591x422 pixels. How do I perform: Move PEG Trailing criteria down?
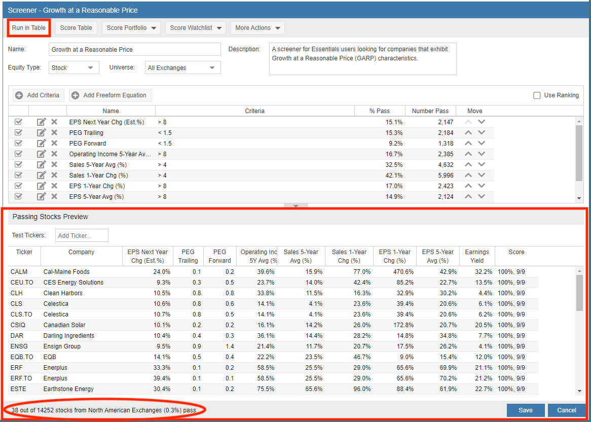coord(482,133)
